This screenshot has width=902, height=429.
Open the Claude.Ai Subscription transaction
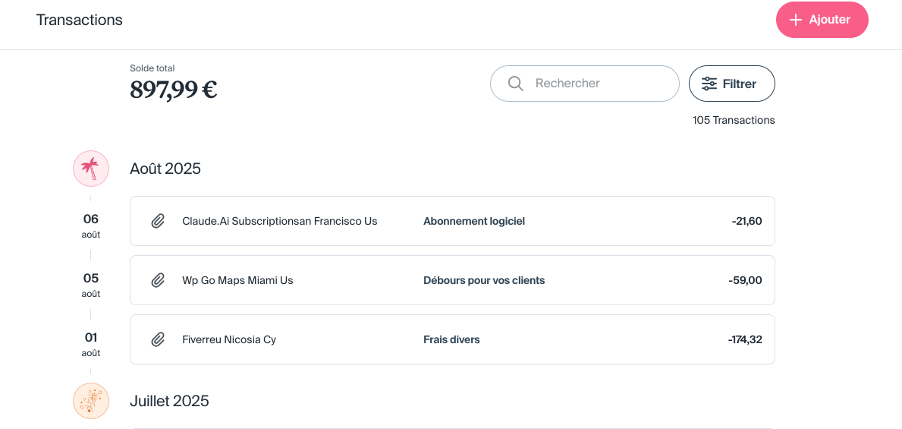pos(279,221)
